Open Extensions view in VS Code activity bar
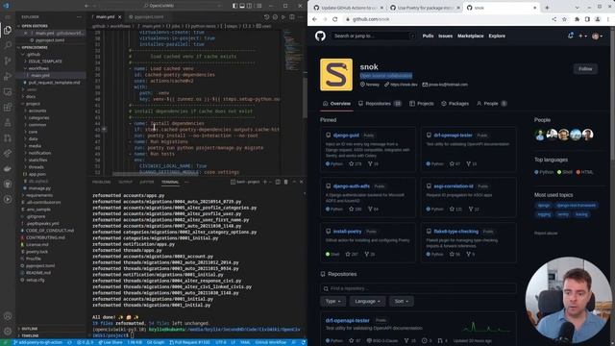 (x=8, y=107)
